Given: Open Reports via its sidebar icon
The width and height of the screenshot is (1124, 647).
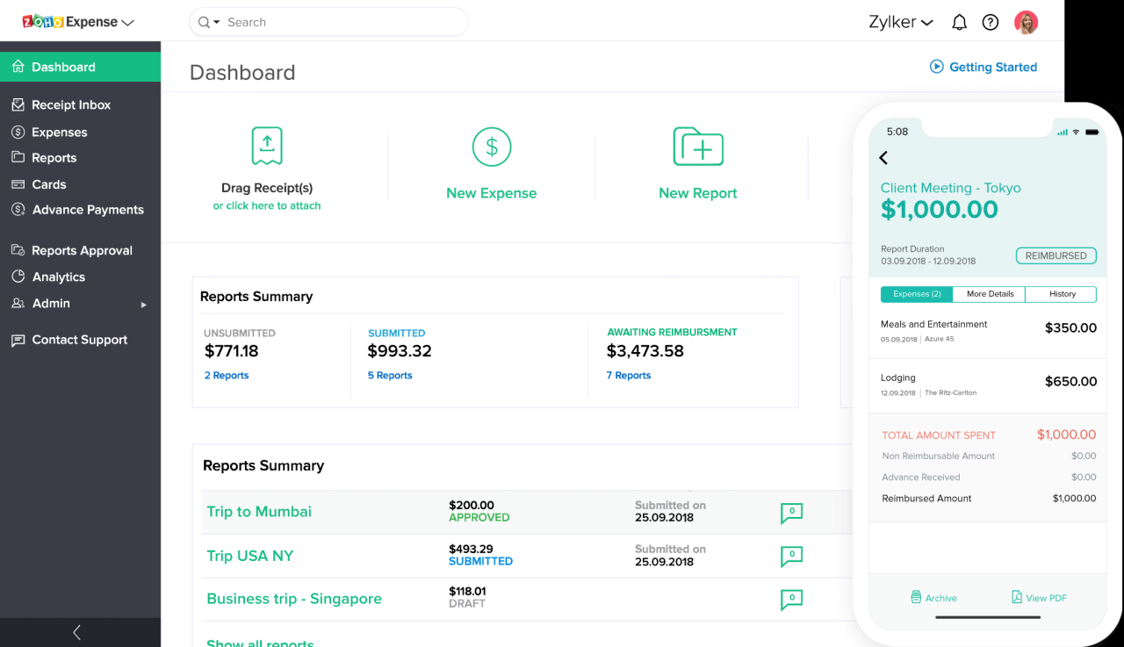Looking at the screenshot, I should pyautogui.click(x=19, y=157).
